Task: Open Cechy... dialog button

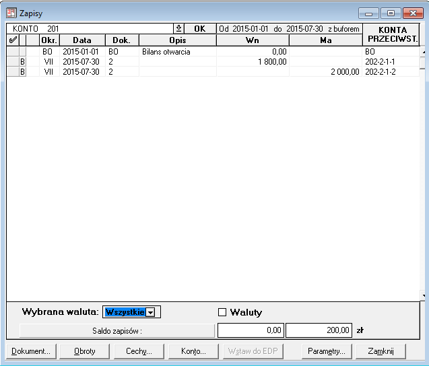Action: [x=139, y=351]
